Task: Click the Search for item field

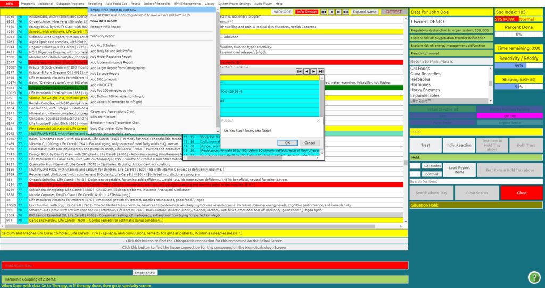Action: point(453,182)
